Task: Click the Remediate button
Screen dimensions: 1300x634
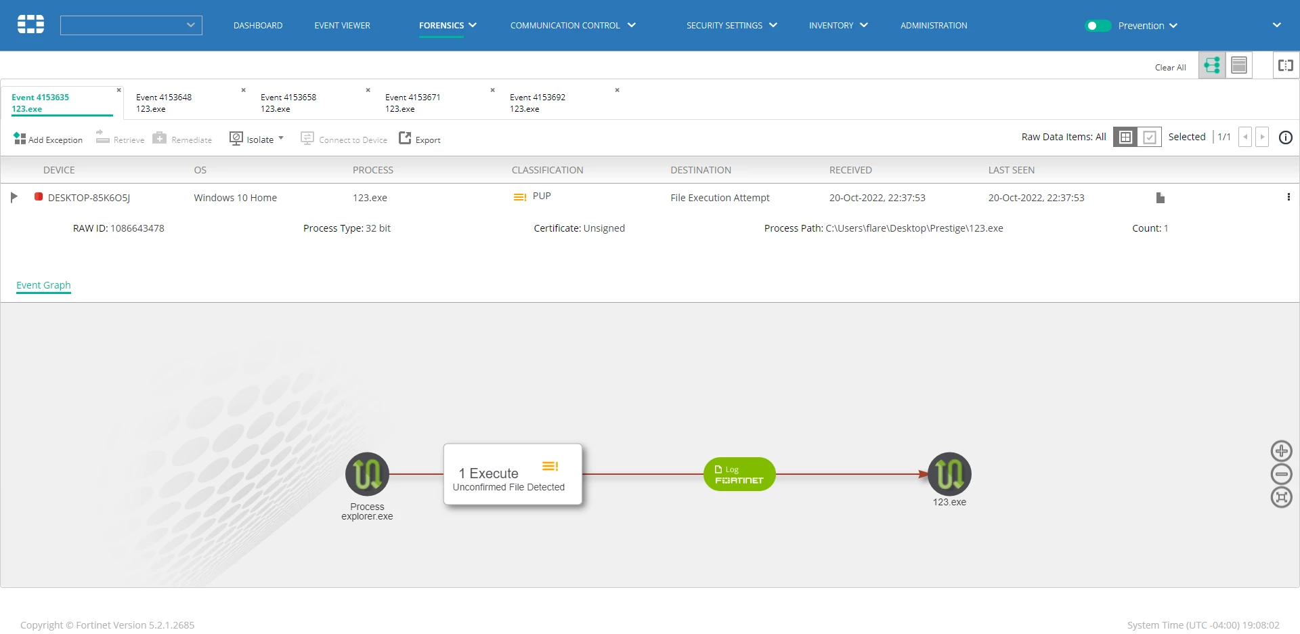Action: [x=182, y=138]
